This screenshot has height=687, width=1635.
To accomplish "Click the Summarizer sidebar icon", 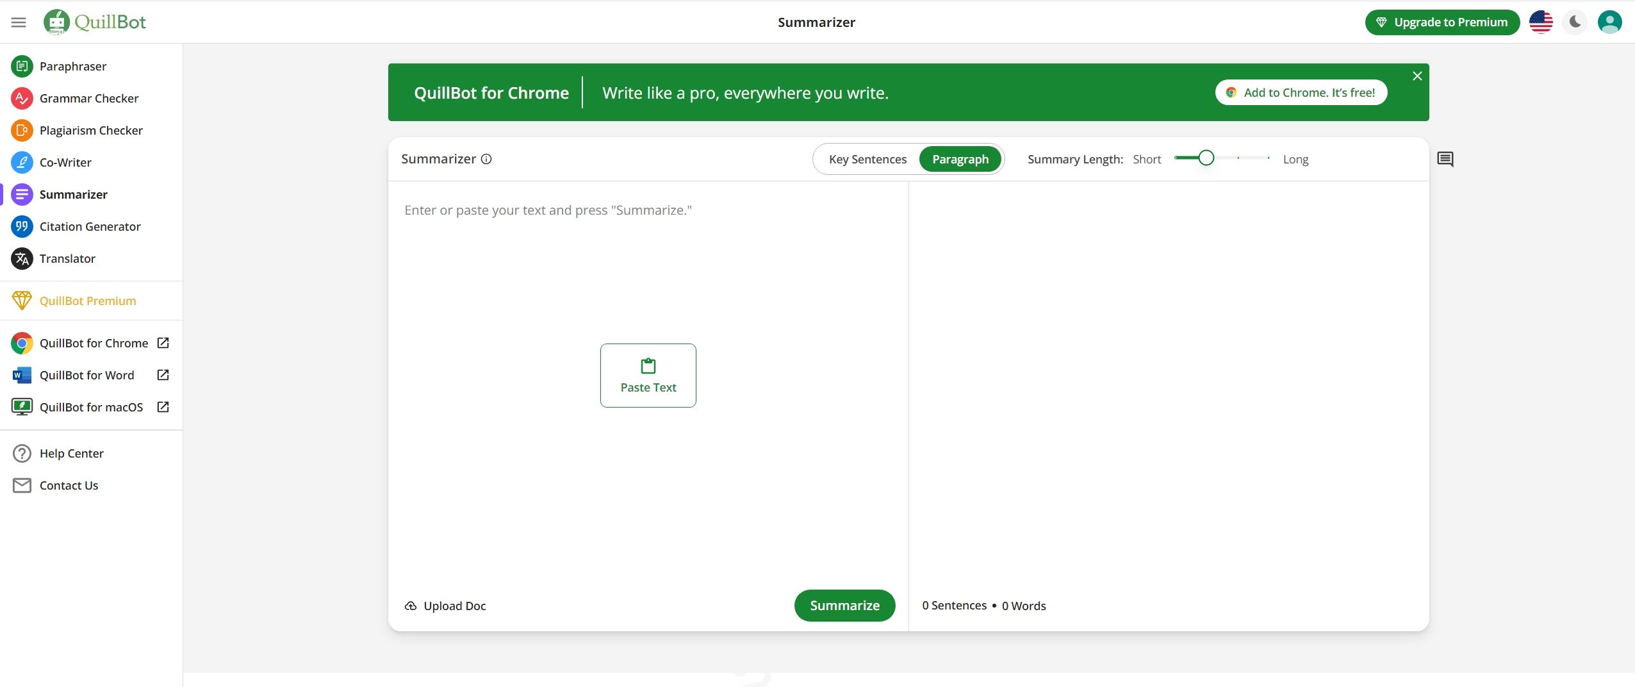I will pos(22,194).
